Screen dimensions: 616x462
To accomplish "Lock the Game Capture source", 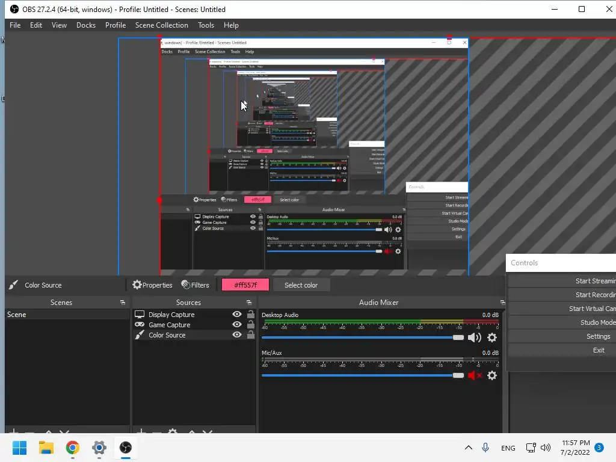I will 251,324.
